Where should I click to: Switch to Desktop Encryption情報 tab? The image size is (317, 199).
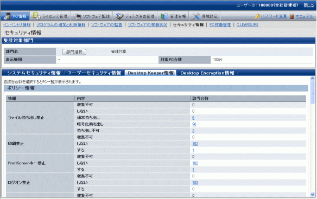click(x=207, y=73)
